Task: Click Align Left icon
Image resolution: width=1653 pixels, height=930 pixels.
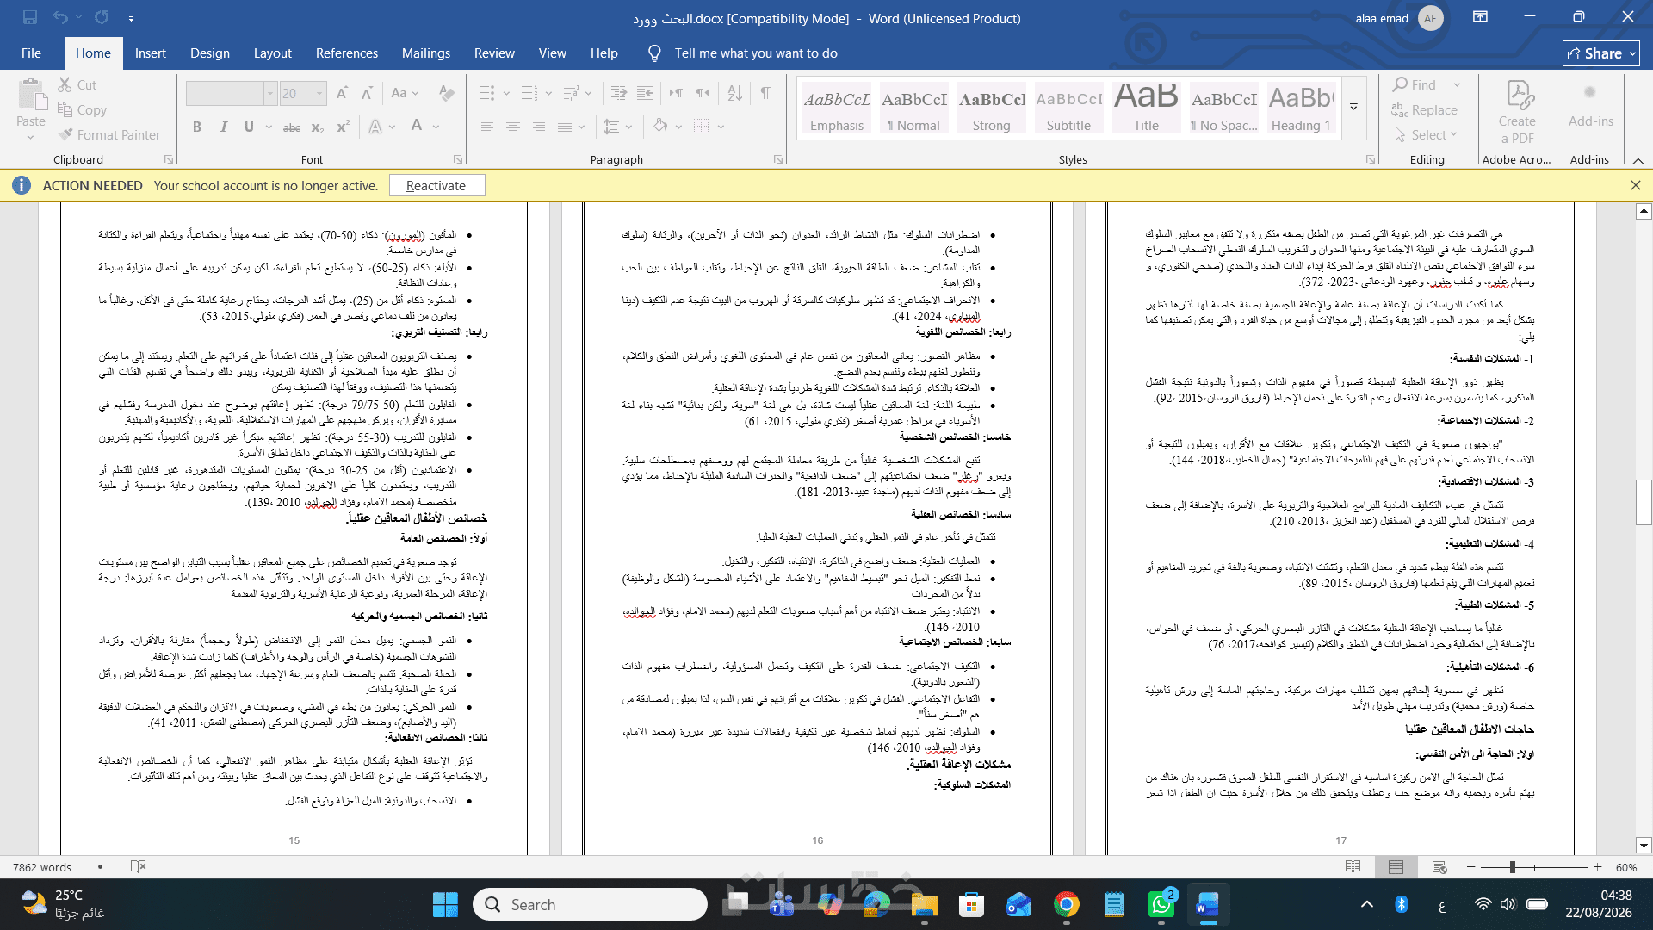Action: pyautogui.click(x=486, y=127)
